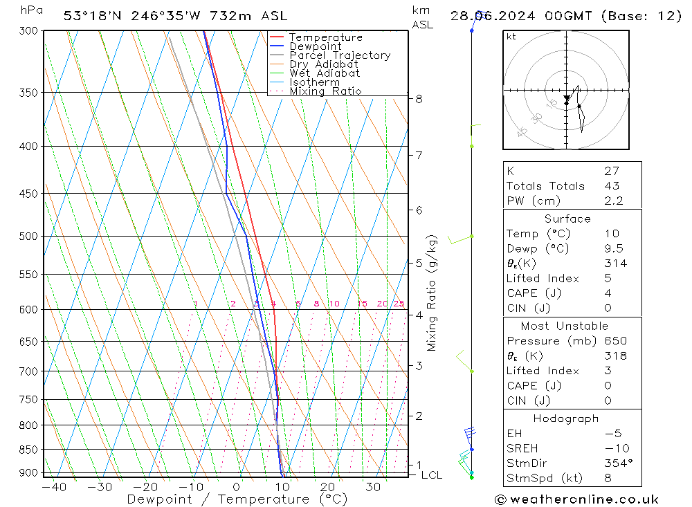Viewport: 692px width, 507px height.
Task: Click the Most Unstable theta-E value 318
Action: [x=616, y=356]
